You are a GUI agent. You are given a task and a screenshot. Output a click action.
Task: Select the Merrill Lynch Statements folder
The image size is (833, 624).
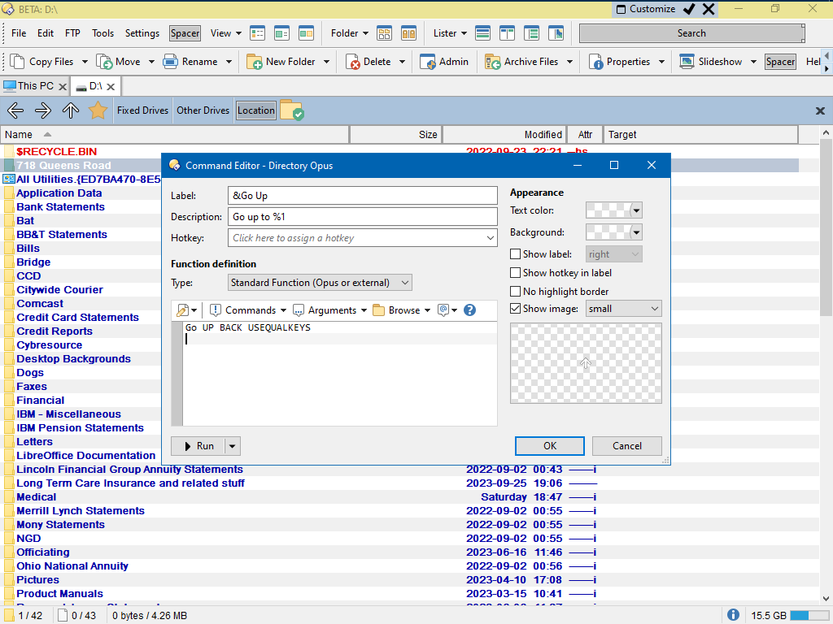click(81, 511)
